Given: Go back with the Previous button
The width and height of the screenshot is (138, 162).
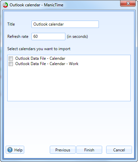Looking at the screenshot, I should click(x=63, y=150).
